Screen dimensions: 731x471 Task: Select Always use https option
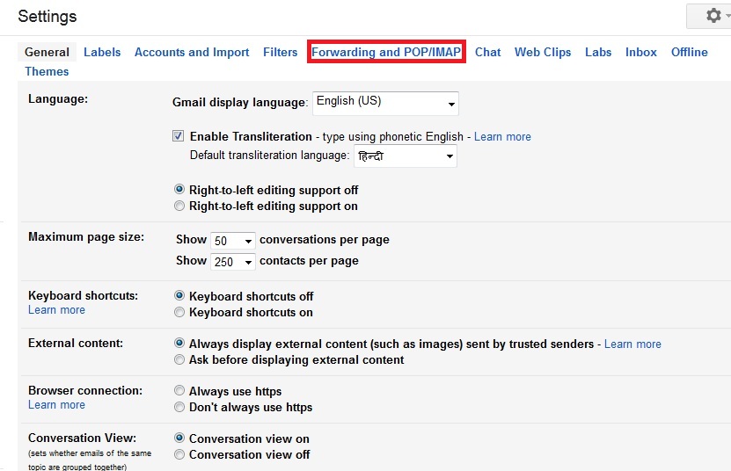(x=179, y=390)
